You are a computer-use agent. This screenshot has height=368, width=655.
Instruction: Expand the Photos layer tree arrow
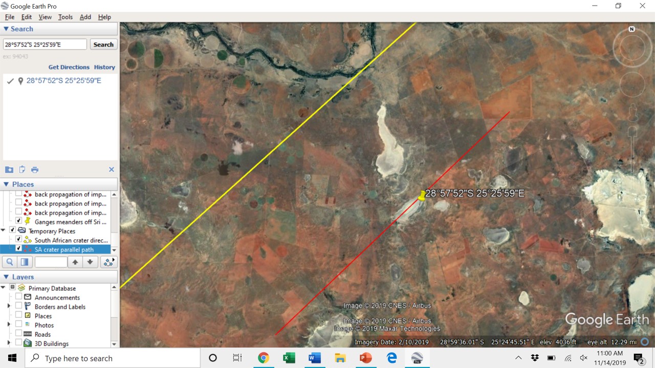(9, 325)
